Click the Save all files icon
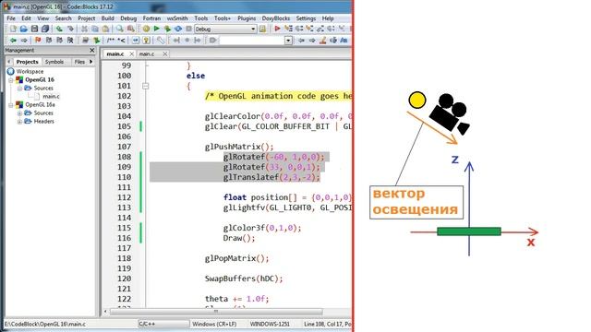This screenshot has width=591, height=332. click(x=45, y=29)
